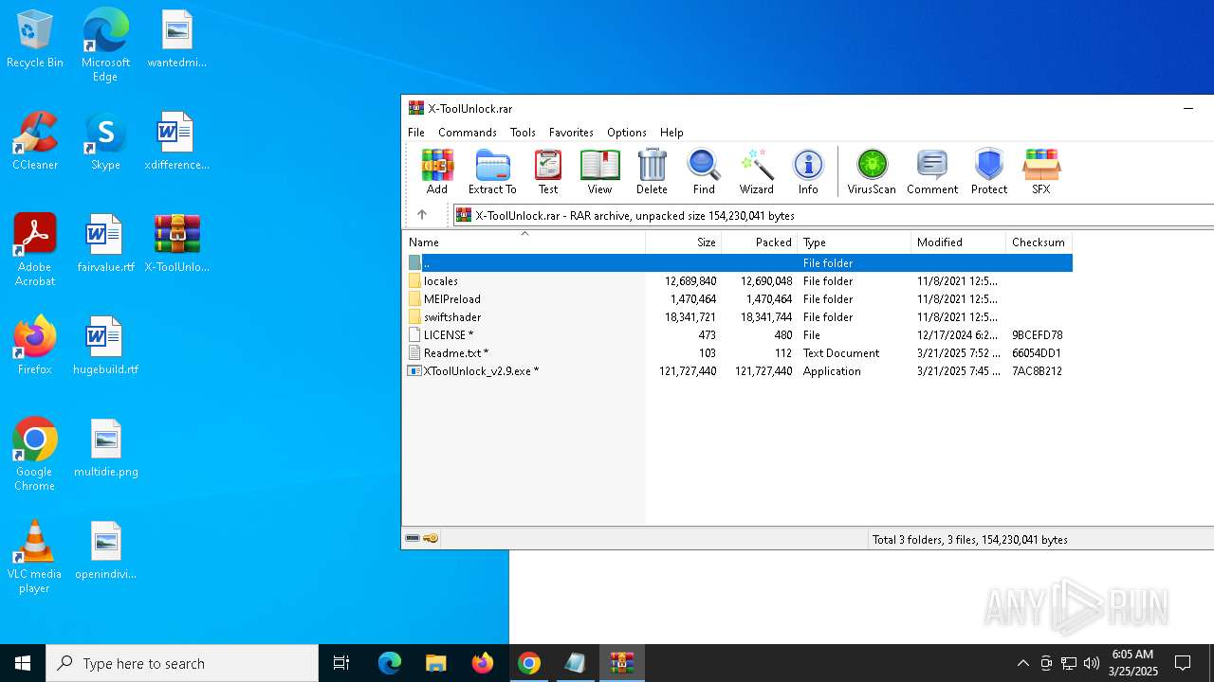Select the CCleaner desktop shortcut
Screen dimensions: 1214x682
pyautogui.click(x=35, y=141)
